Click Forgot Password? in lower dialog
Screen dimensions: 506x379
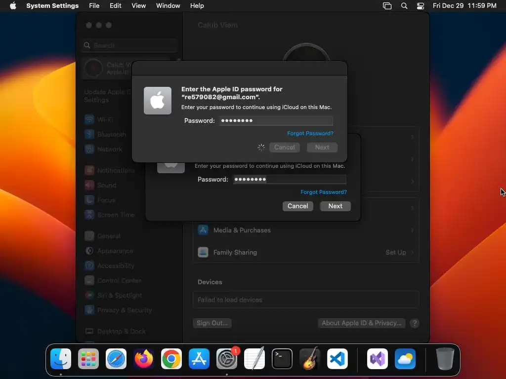(324, 192)
